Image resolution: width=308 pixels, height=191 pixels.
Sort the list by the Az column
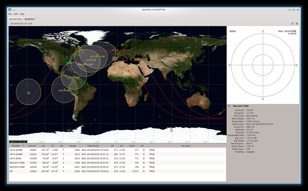[43, 146]
